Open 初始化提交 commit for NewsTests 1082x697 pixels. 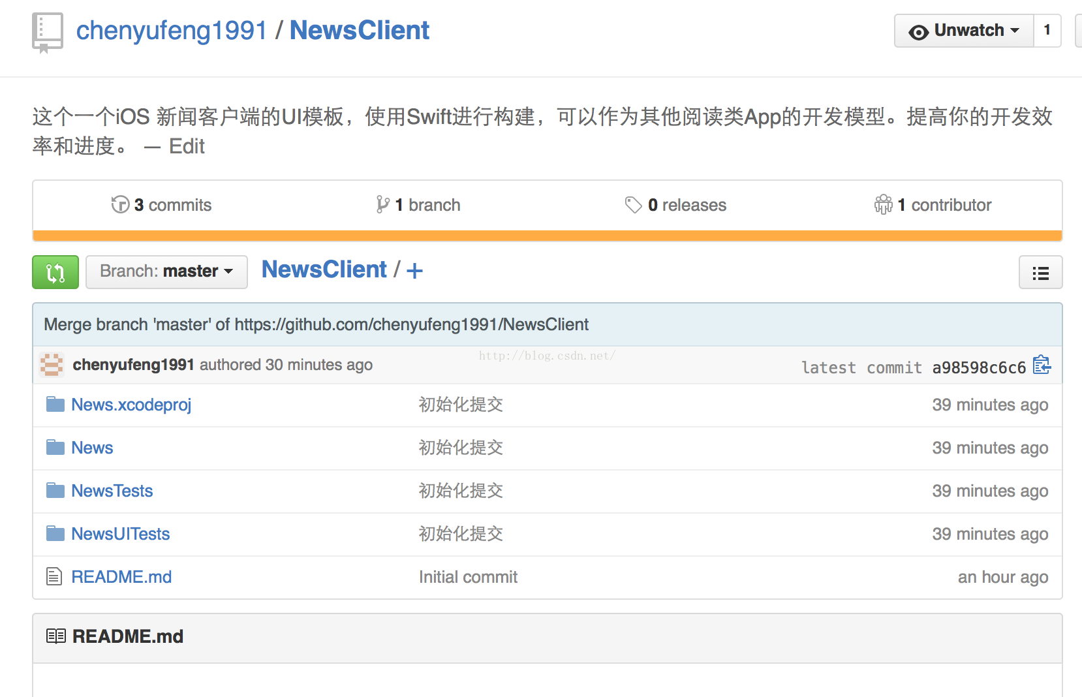point(461,491)
